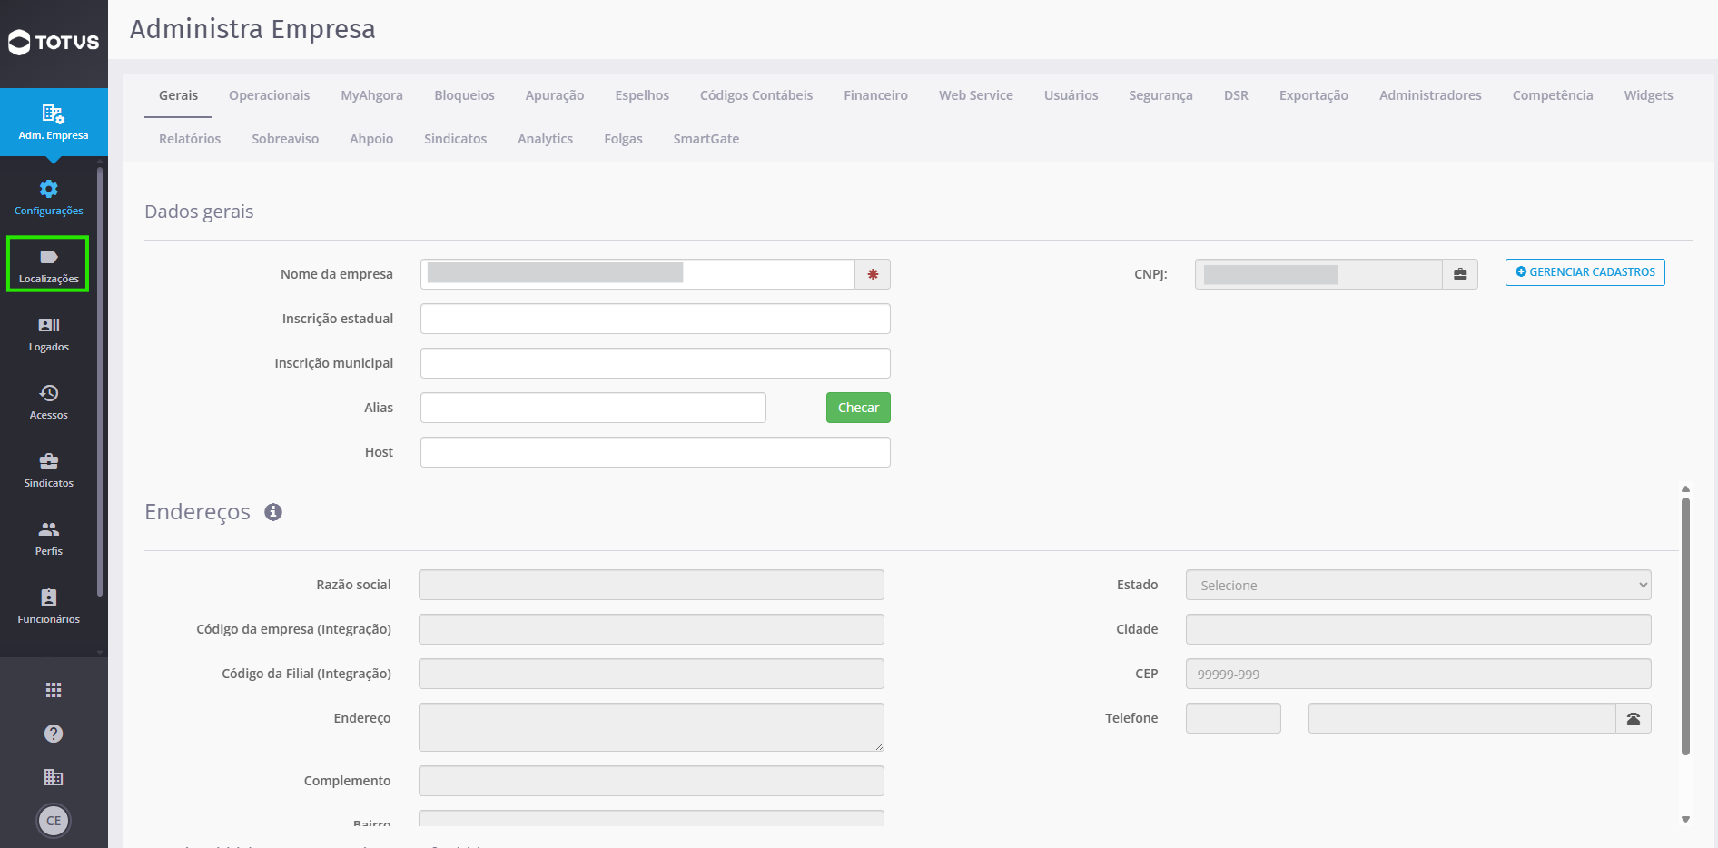
Task: Open the Espelhos tab
Action: 642,95
